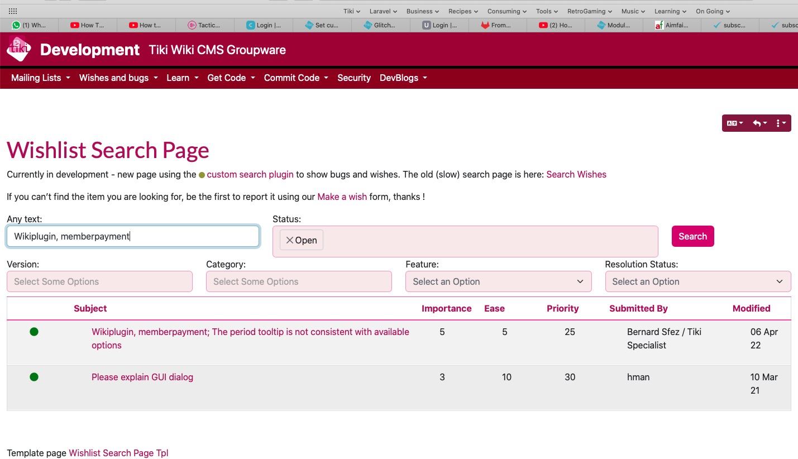Viewport: 798px width, 459px height.
Task: Expand the Tiki bookmarks folder
Action: click(x=352, y=11)
